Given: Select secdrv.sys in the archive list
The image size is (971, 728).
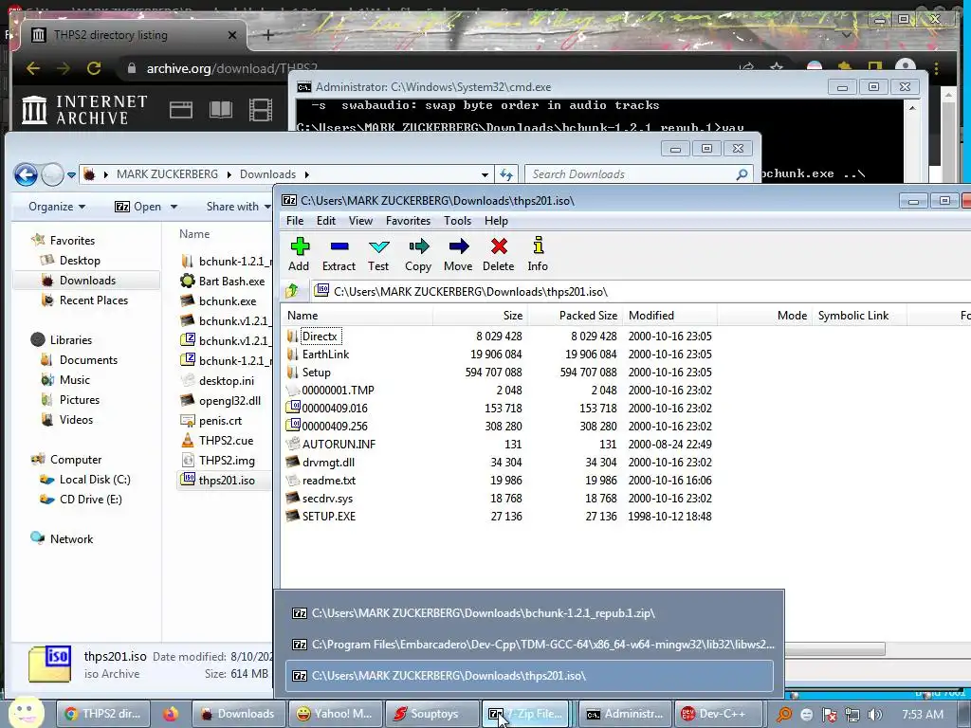Looking at the screenshot, I should pyautogui.click(x=327, y=498).
